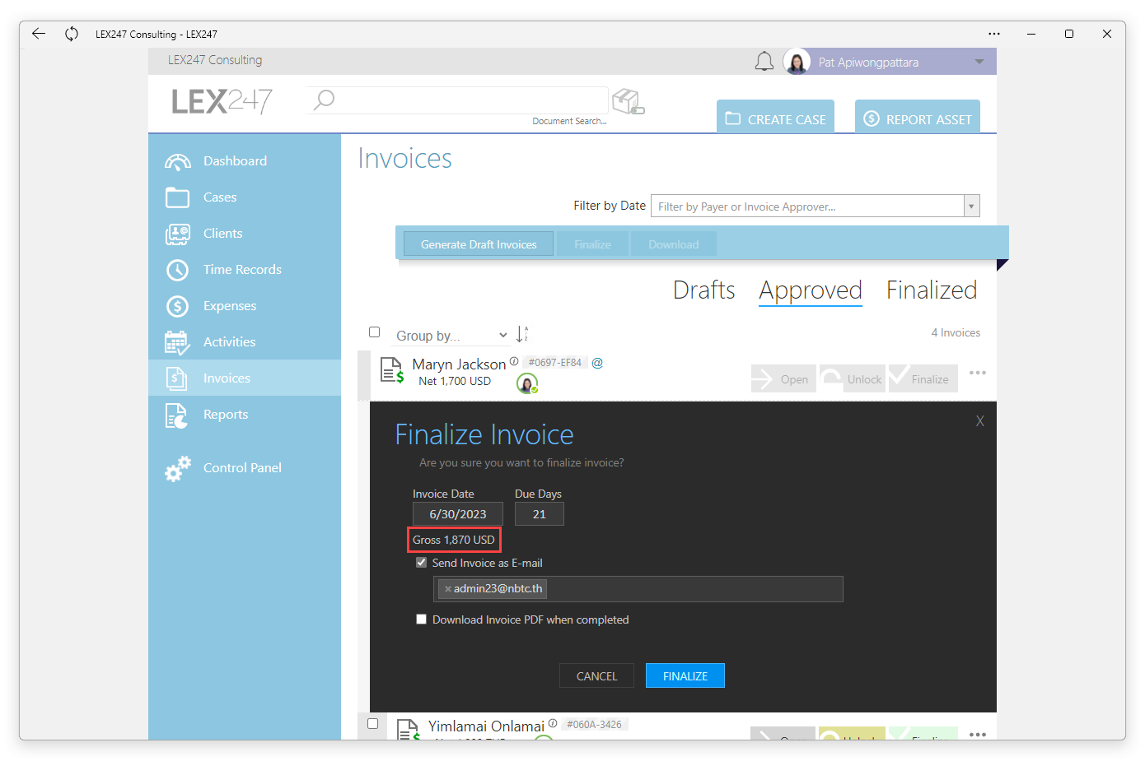
Task: Switch to the Finalized tab
Action: tap(932, 290)
